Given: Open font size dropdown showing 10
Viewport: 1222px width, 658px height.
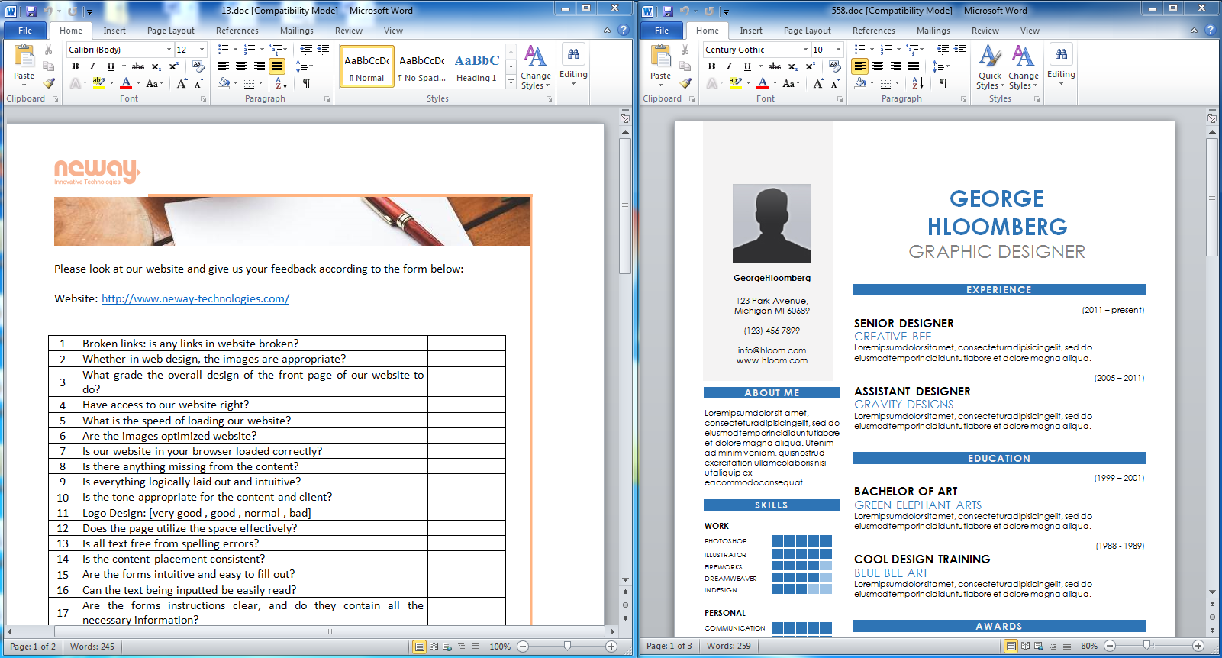Looking at the screenshot, I should 838,50.
